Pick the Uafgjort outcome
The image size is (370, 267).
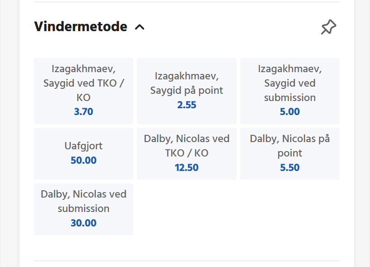[84, 153]
